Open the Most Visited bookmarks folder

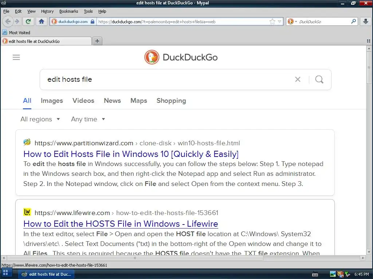tap(16, 32)
